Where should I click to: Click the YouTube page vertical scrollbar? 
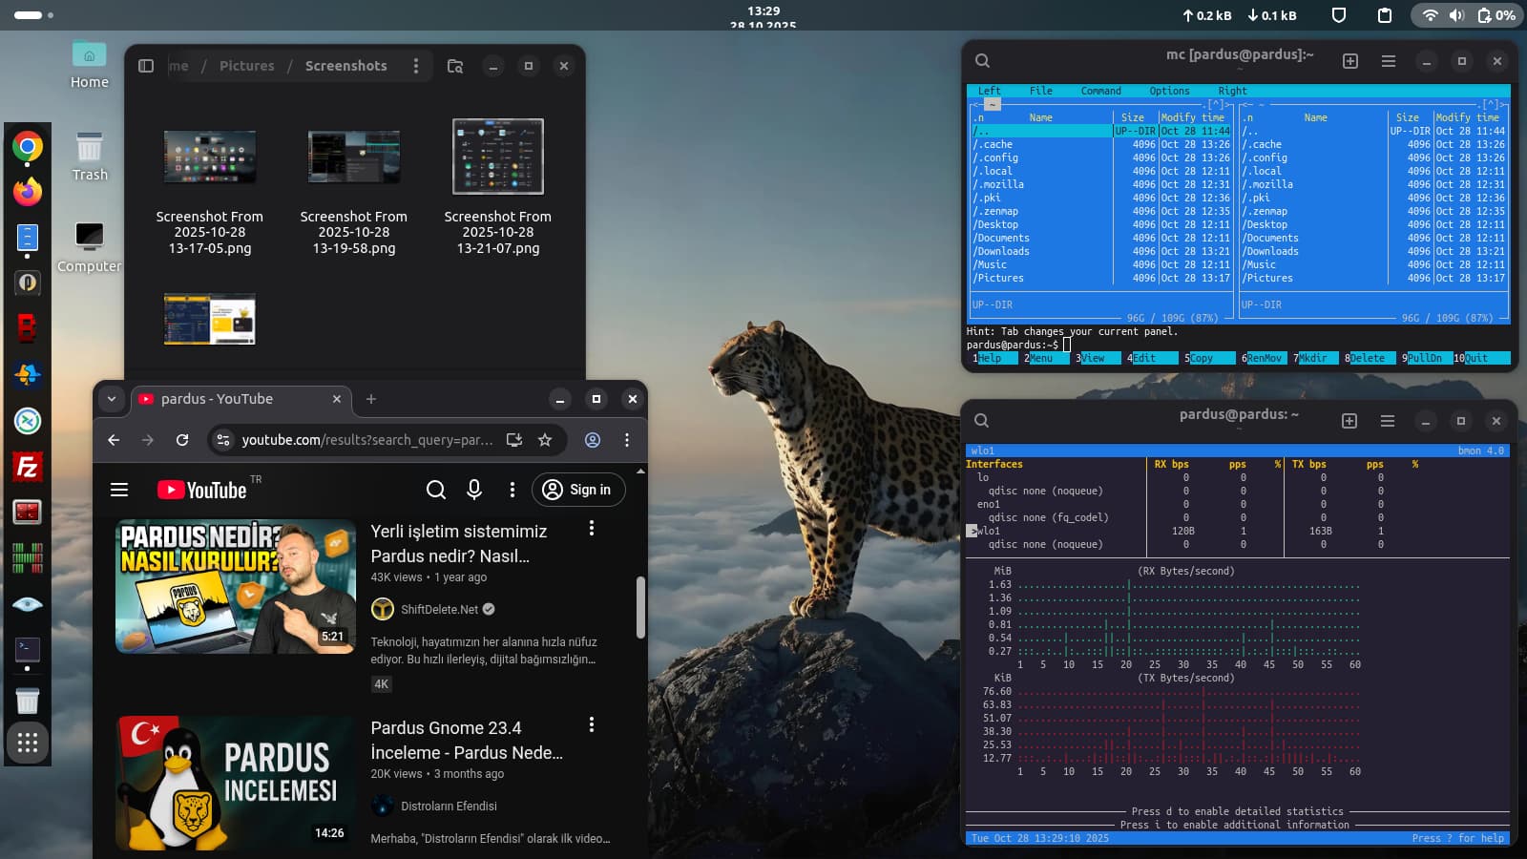pos(639,607)
